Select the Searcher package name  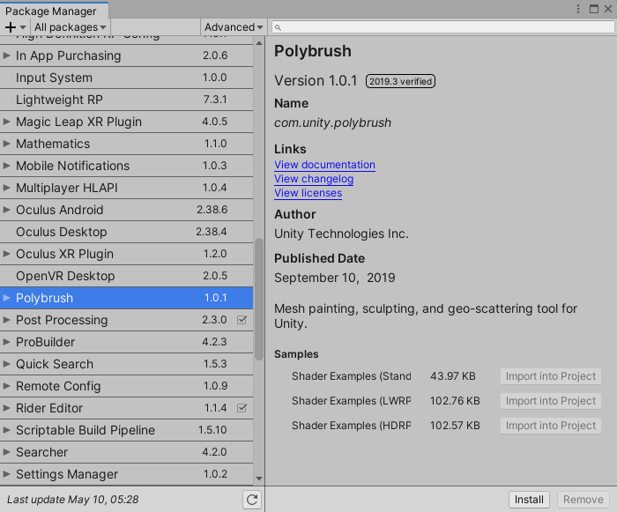tap(41, 452)
